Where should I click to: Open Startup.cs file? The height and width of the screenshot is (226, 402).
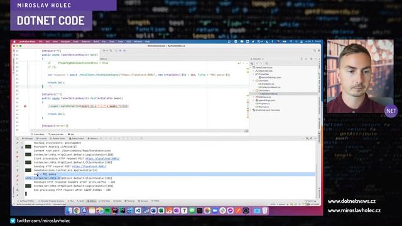(263, 107)
